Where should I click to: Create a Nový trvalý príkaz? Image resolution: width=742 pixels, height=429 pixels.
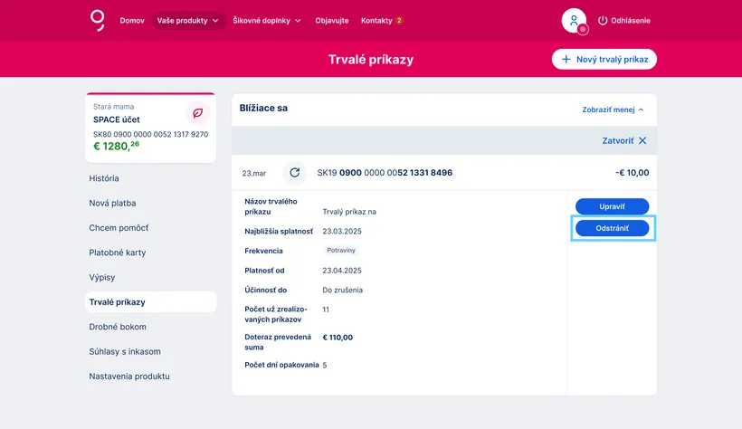pos(604,59)
